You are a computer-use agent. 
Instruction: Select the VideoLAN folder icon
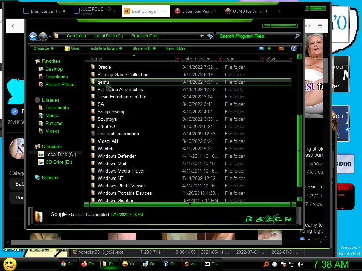(x=93, y=141)
